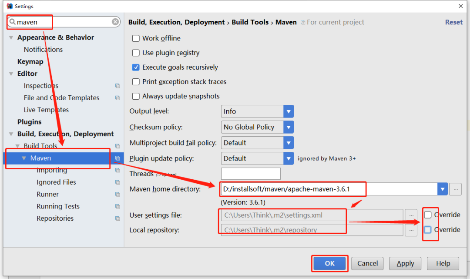This screenshot has height=279, width=470.
Task: Collapse the Appearance & Behavior section
Action: [11, 38]
